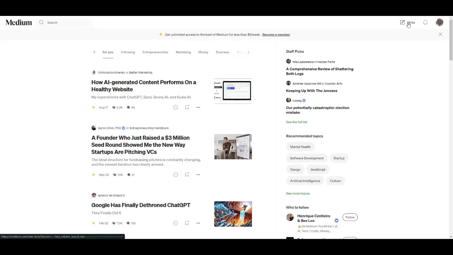Switch to the Entrepreneurship tab
Viewport: 453px width, 255px height.
coord(155,52)
